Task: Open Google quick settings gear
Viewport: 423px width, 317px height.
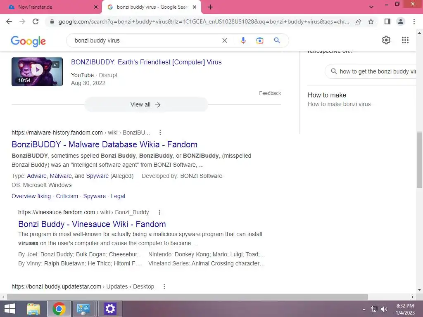Action: point(386,40)
